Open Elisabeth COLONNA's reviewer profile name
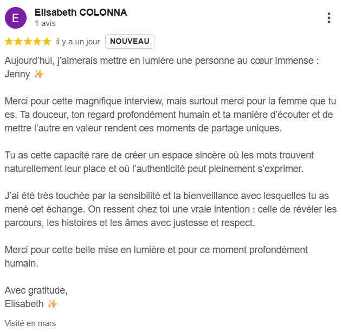Viewport: 342px width, 332px height. [x=81, y=12]
